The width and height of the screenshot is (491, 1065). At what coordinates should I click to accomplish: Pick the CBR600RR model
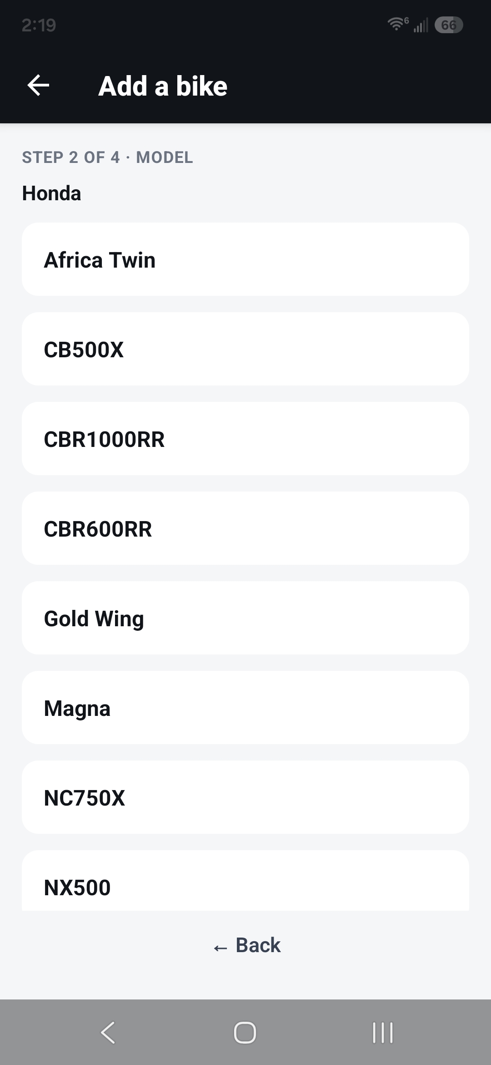[245, 528]
